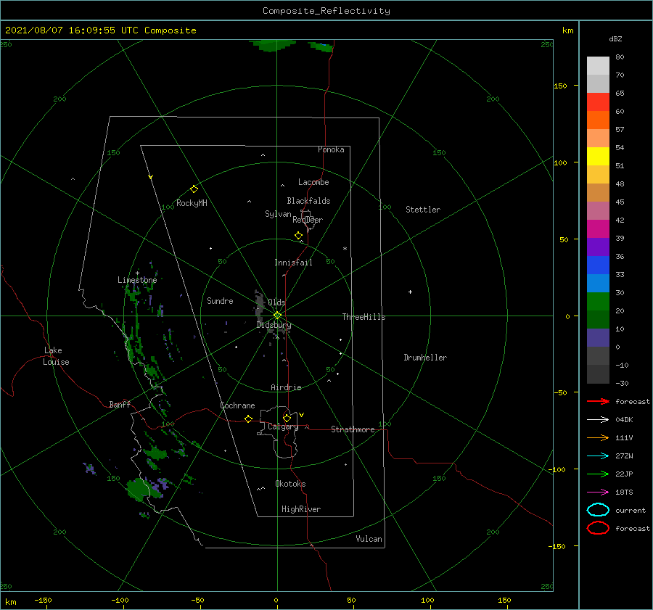Select the magenta swatch between 42 and 39
This screenshot has height=610, width=653.
(598, 229)
